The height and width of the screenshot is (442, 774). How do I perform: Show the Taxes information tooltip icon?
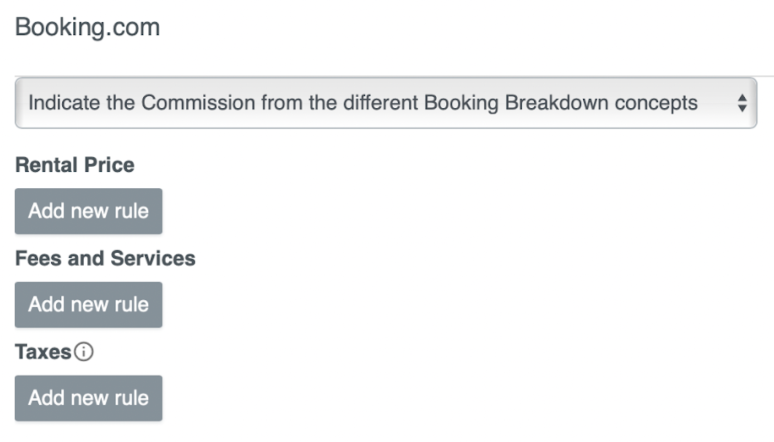pyautogui.click(x=83, y=352)
